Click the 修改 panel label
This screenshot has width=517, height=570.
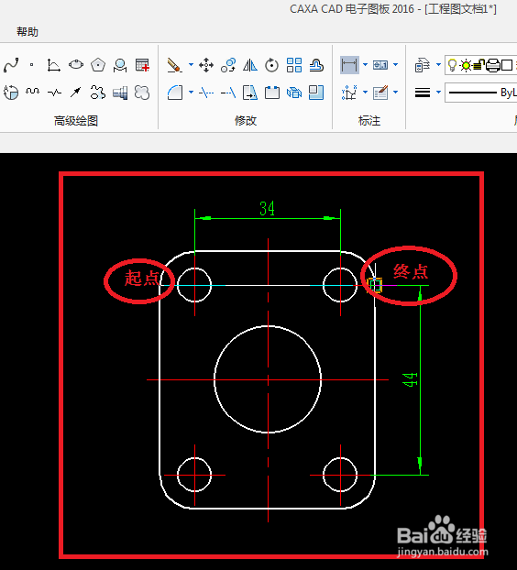point(246,120)
